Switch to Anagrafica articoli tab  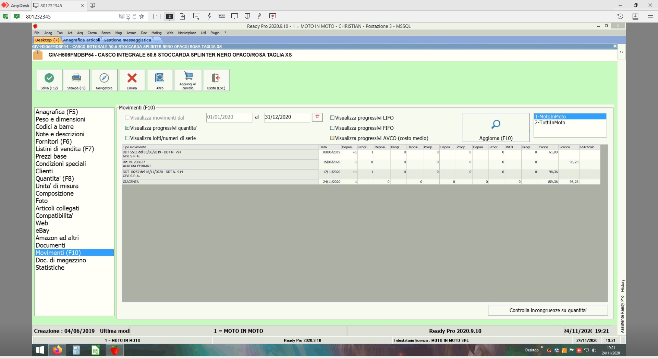82,40
